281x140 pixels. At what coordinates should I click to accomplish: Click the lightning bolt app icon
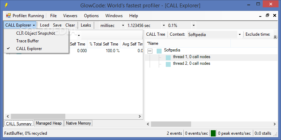click(6, 5)
